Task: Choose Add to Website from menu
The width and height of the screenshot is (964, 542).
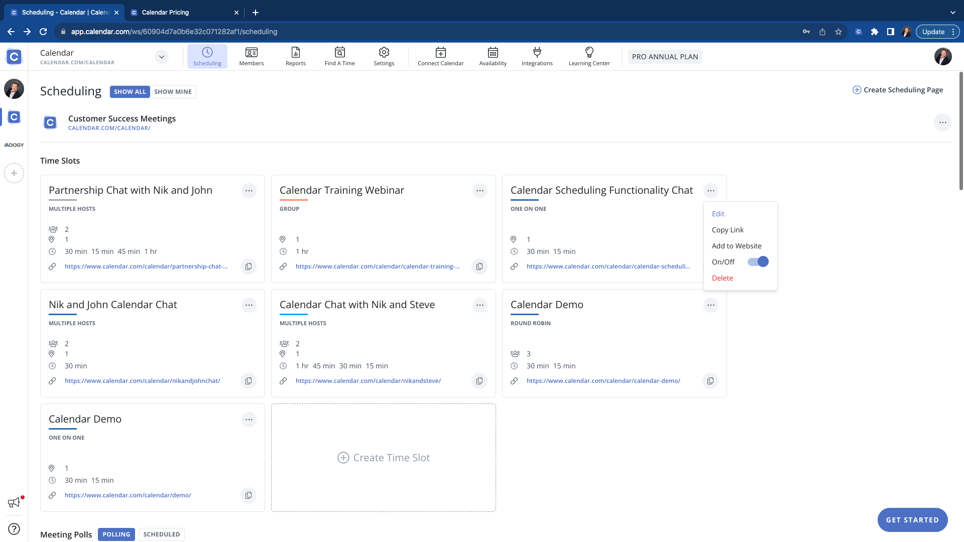Action: (x=737, y=246)
